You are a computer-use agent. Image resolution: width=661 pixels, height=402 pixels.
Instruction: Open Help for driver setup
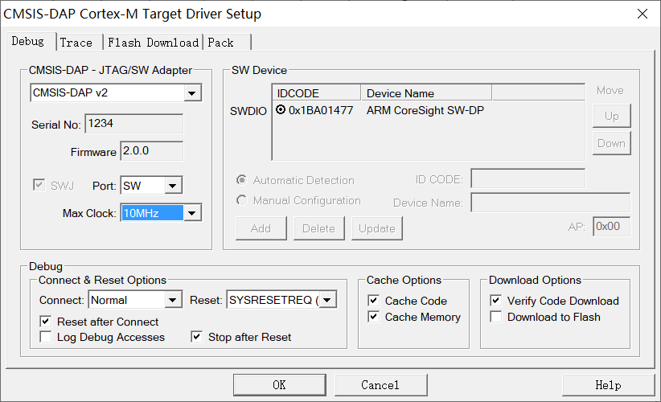[x=608, y=385]
